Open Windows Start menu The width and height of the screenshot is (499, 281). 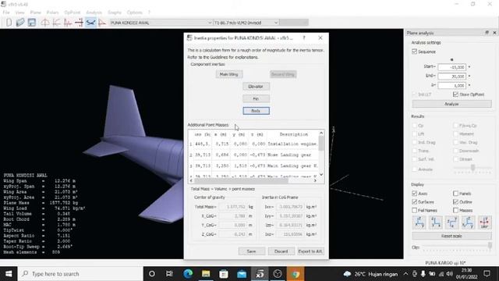[x=9, y=274]
